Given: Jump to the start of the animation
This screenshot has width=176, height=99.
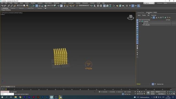Looking at the screenshot, I should click(135, 92).
